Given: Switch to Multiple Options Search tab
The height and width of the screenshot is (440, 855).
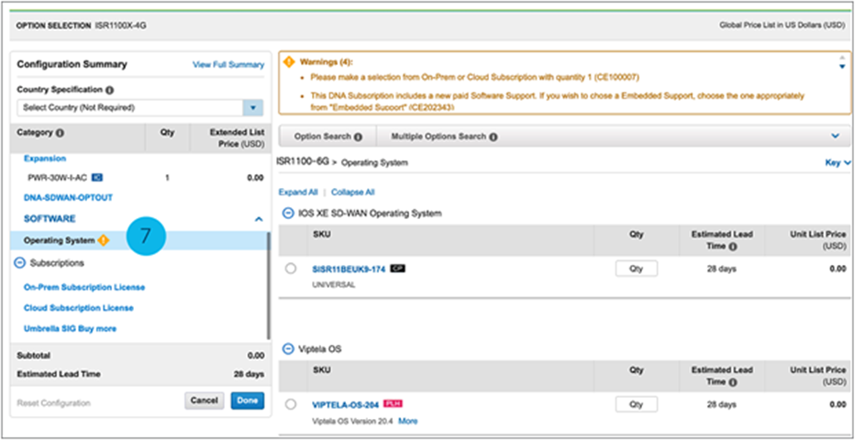Looking at the screenshot, I should [444, 137].
